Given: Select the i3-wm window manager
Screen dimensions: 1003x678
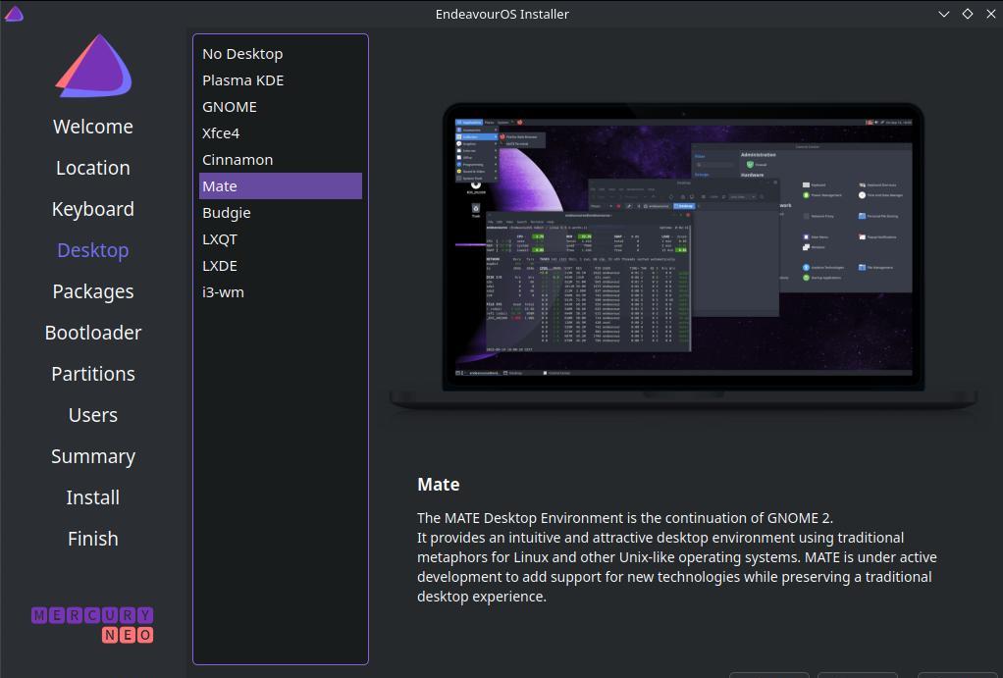Looking at the screenshot, I should (280, 291).
